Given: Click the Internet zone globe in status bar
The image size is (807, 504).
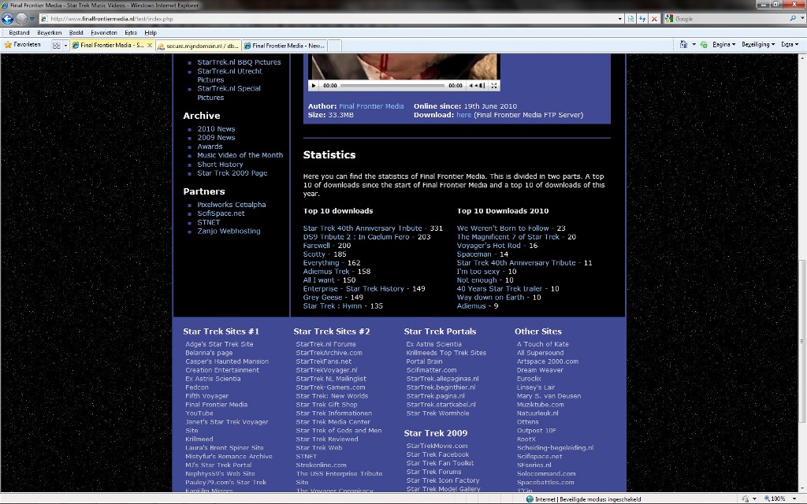Looking at the screenshot, I should pyautogui.click(x=530, y=498).
